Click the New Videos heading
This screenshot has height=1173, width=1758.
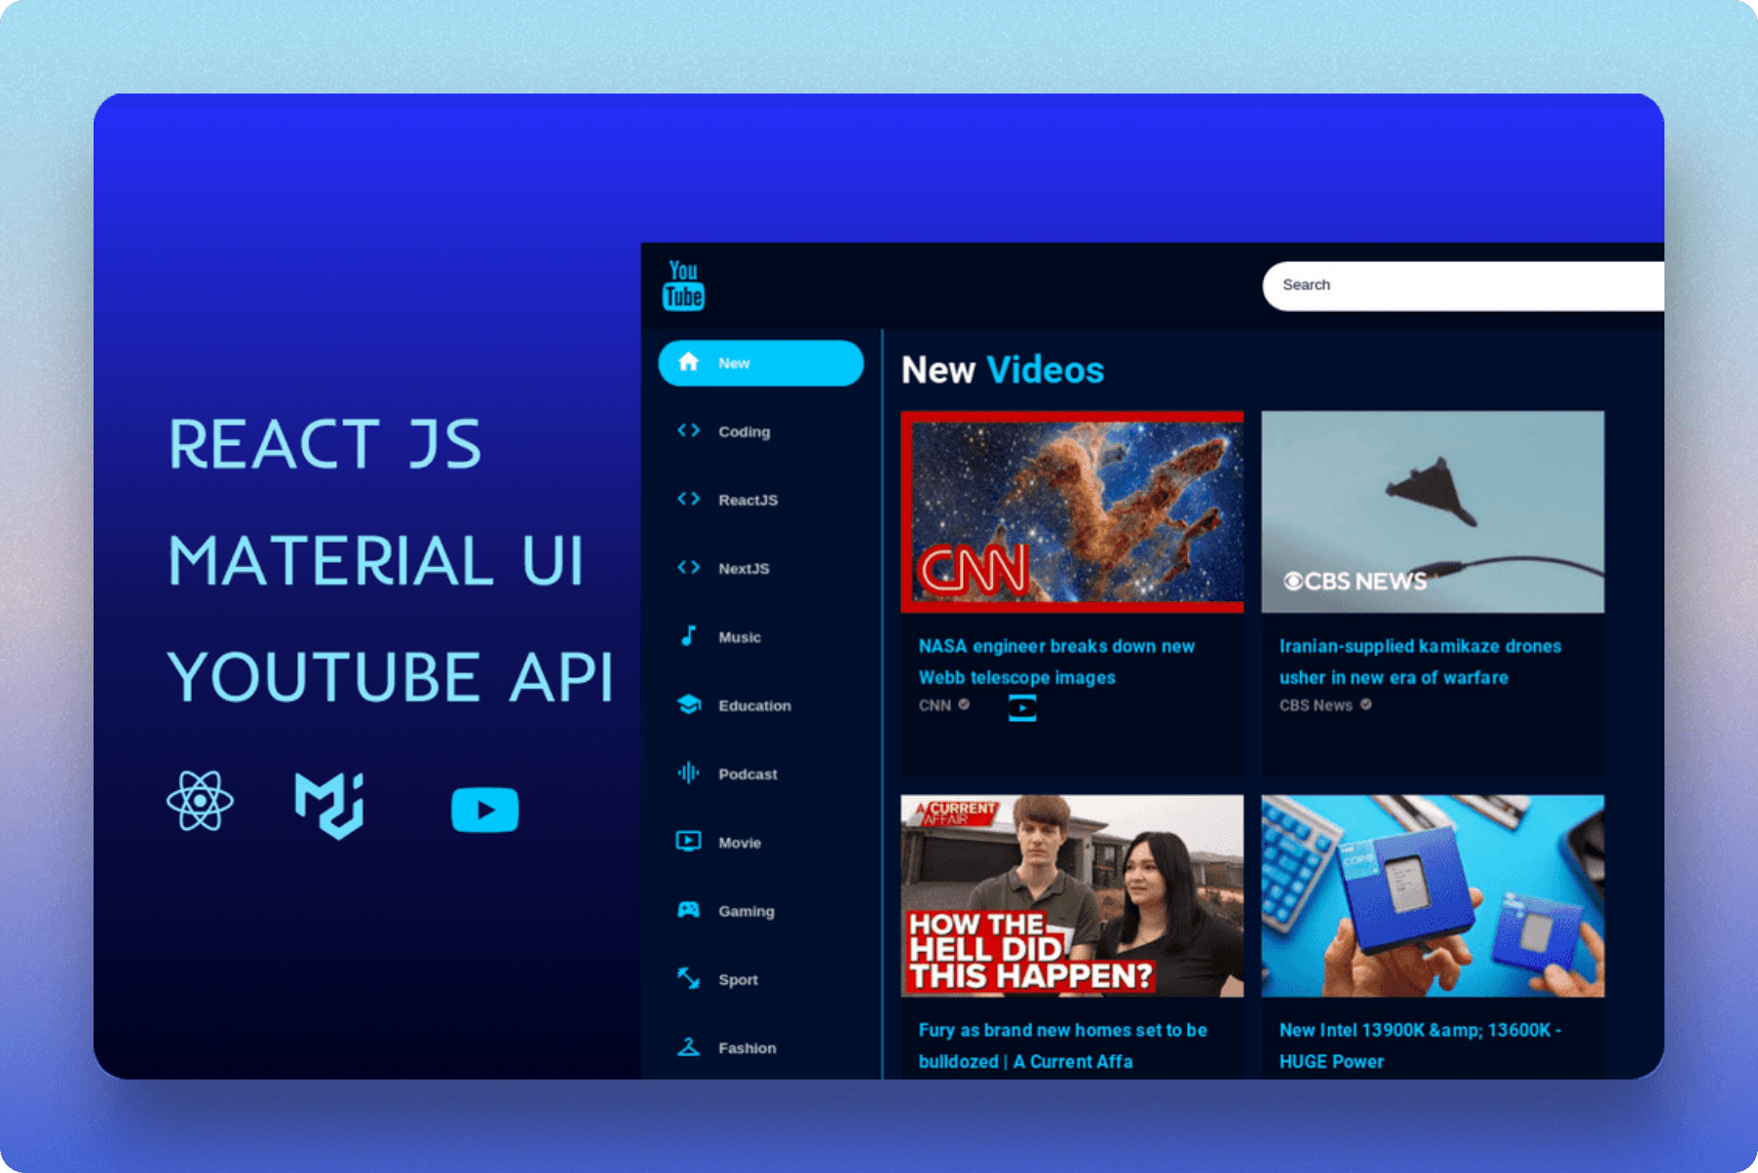1003,370
